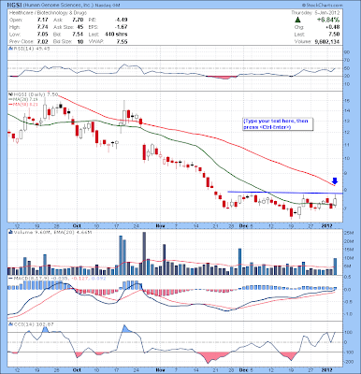Click the Nasdaq GM exchange label
361x374 pixels.
pos(108,6)
